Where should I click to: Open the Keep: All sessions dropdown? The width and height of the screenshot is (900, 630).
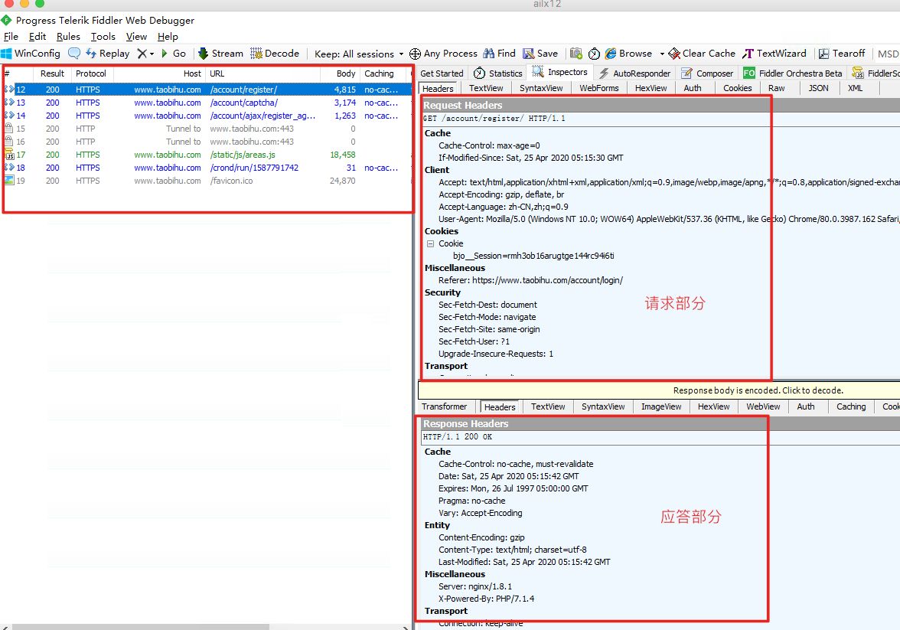point(360,54)
